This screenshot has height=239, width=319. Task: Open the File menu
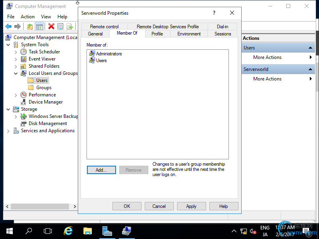[11, 17]
